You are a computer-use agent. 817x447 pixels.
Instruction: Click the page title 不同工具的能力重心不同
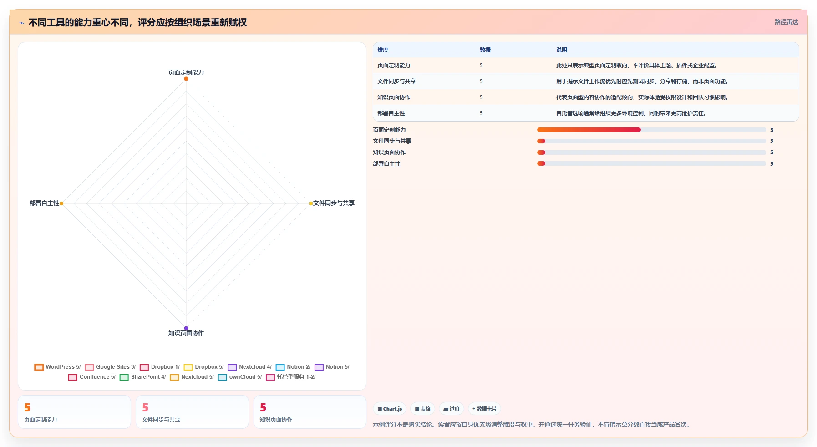(x=137, y=23)
